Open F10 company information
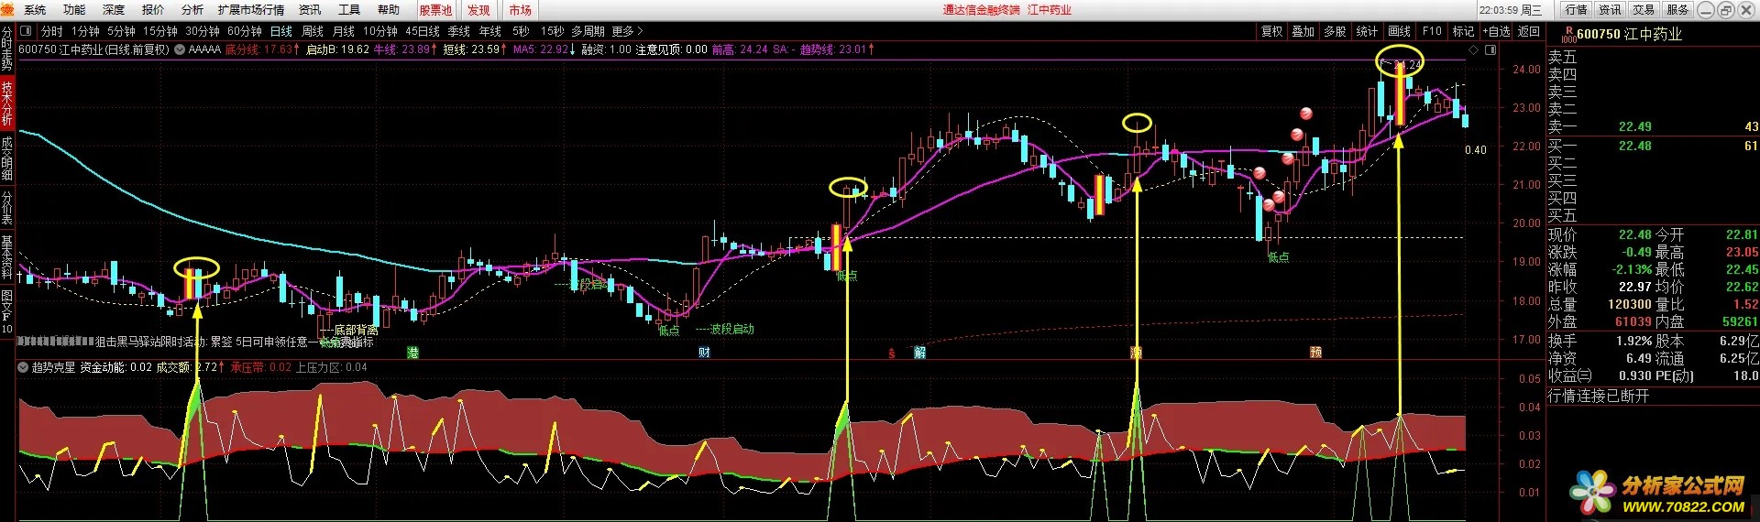 pyautogui.click(x=1432, y=31)
